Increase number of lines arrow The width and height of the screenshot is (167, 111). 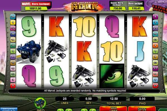69,110
